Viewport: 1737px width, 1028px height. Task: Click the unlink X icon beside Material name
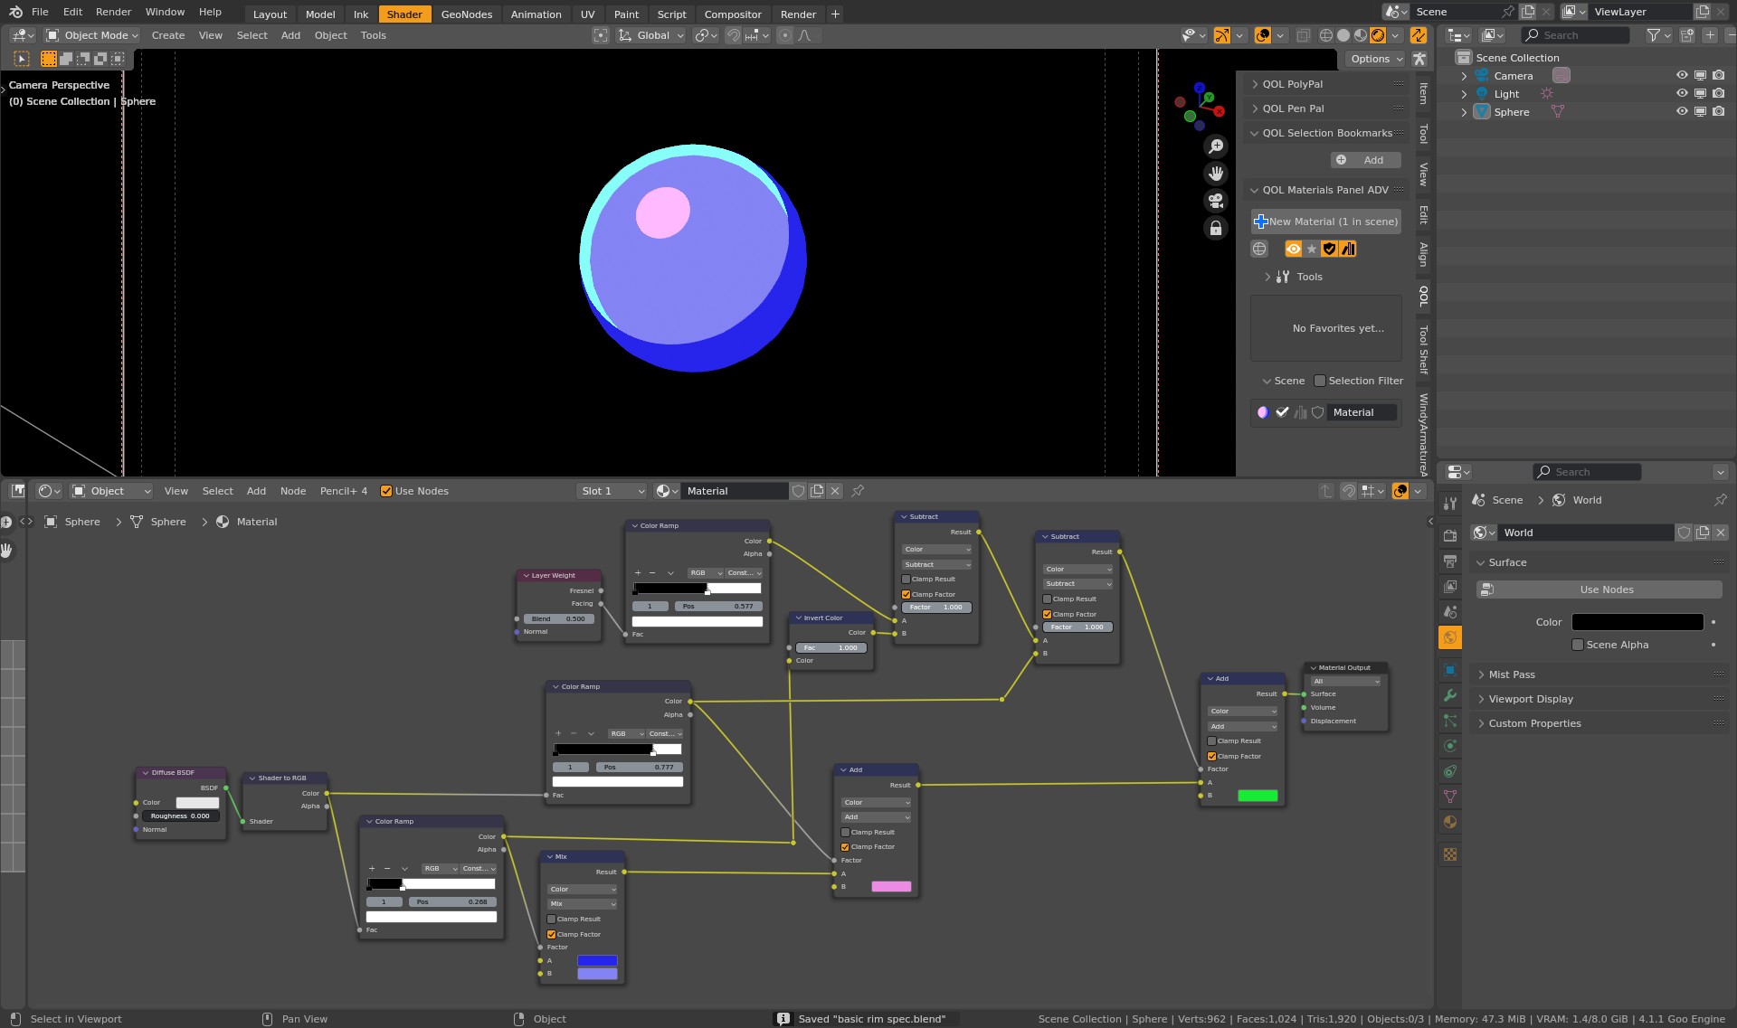pos(835,491)
